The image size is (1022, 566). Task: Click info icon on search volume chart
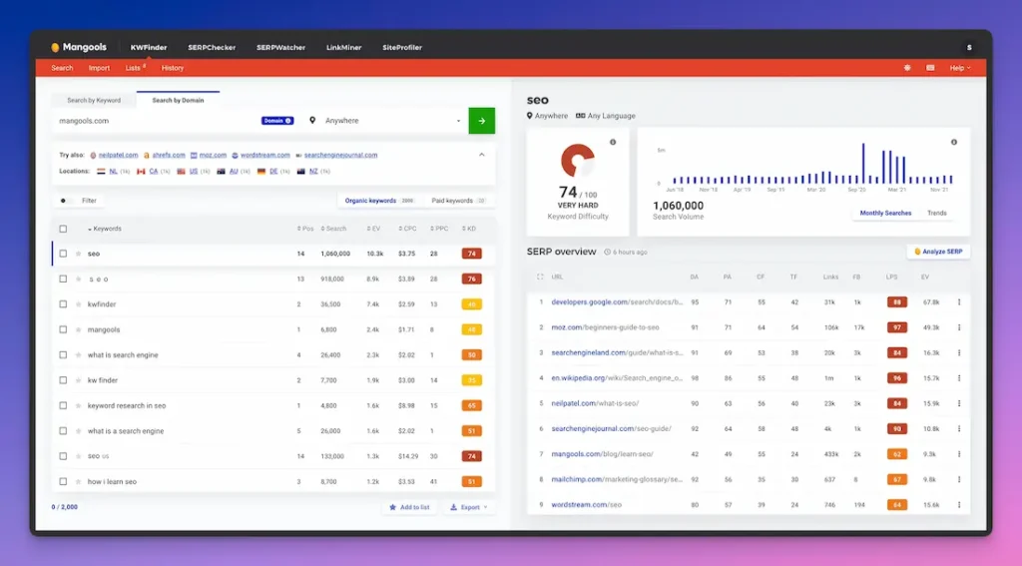[x=954, y=143]
